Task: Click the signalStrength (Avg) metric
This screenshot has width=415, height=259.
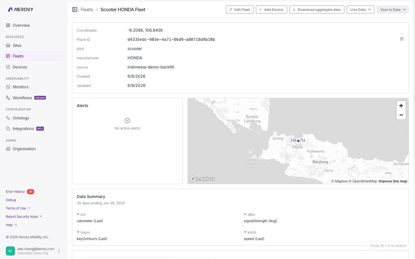Action: tap(261, 221)
